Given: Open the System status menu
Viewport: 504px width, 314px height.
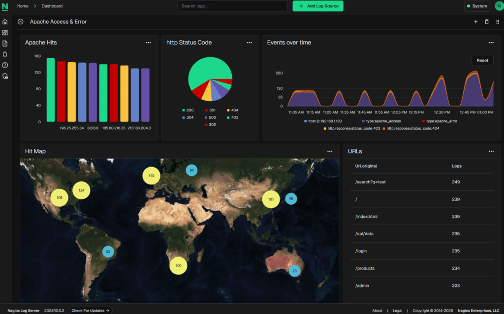Looking at the screenshot, I should (476, 6).
